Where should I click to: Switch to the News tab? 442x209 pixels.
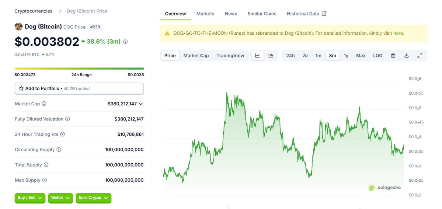(x=231, y=14)
